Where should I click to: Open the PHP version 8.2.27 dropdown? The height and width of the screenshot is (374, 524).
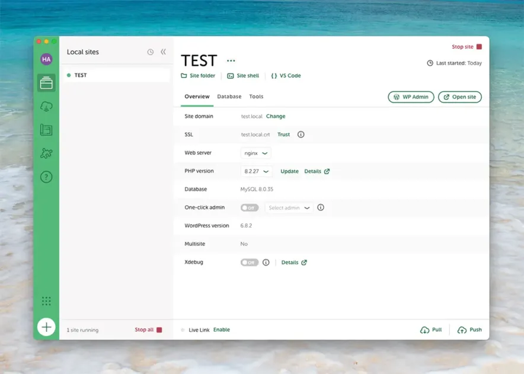coord(257,171)
